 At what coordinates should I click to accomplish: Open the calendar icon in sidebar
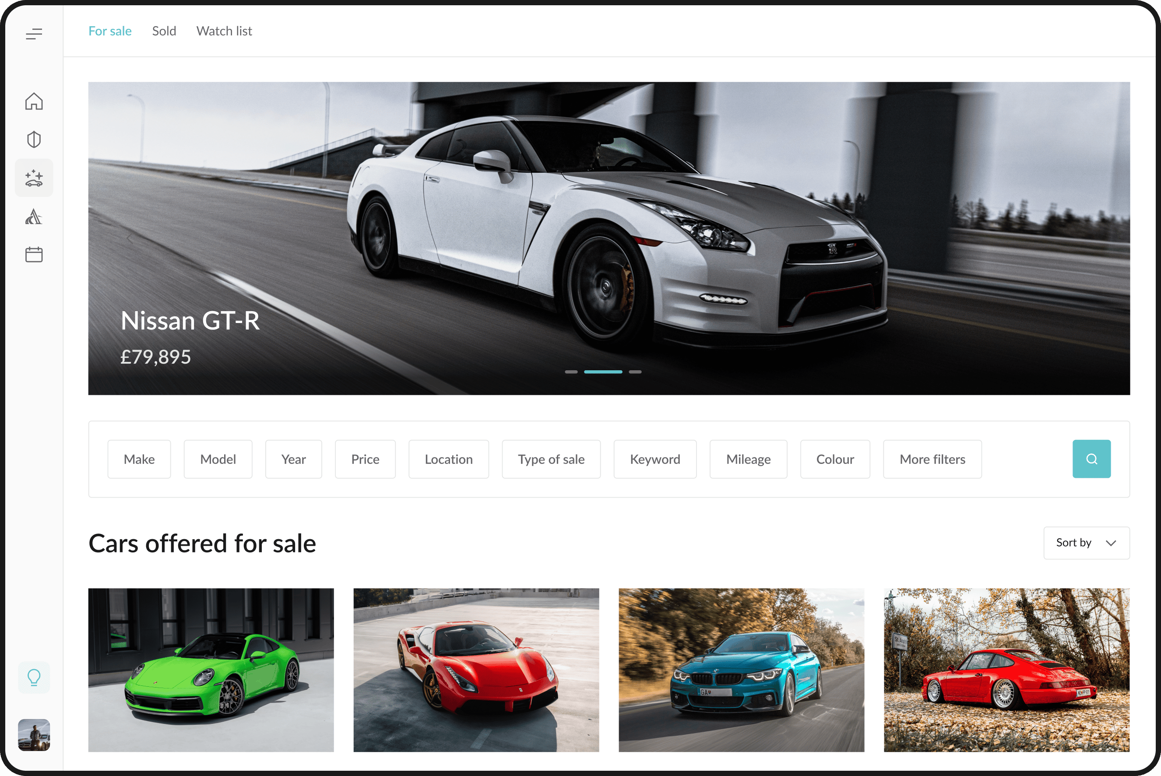pos(34,254)
